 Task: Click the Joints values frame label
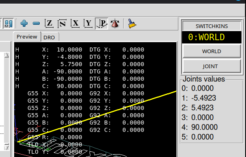[204, 79]
